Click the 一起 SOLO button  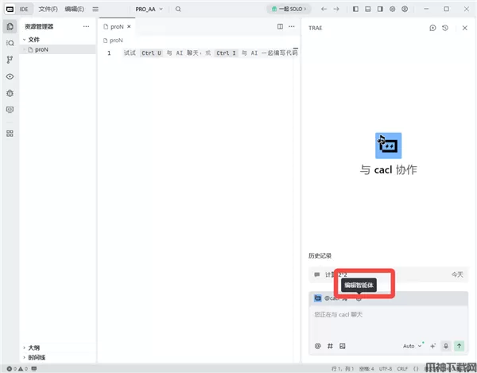289,9
